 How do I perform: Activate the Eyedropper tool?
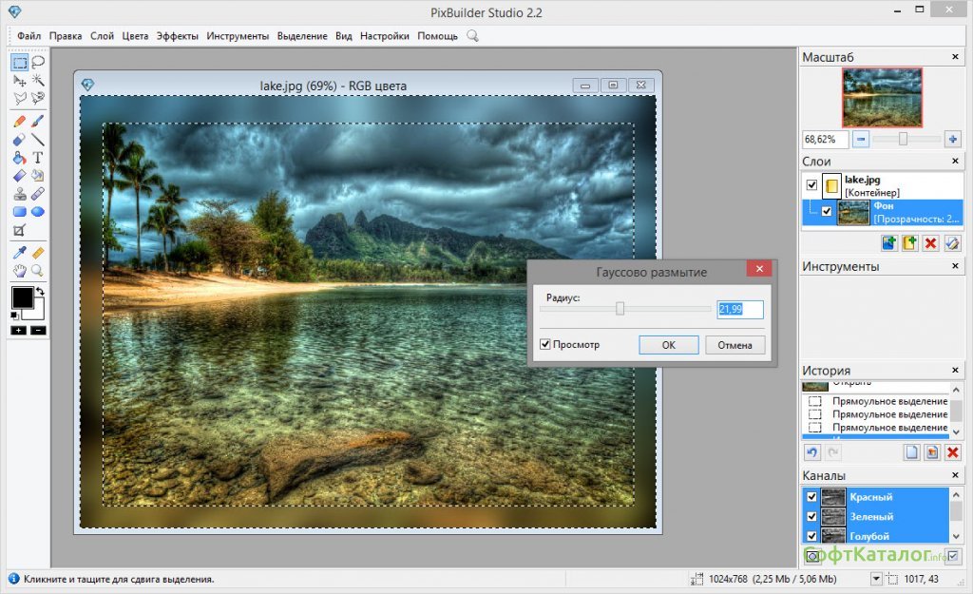coord(20,253)
